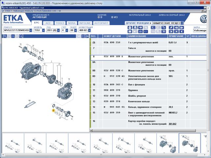Image resolution: width=211 pixels, height=158 pixels.
Task: Click the НАИМЕНОВАНИЕ column header
Action: [x=147, y=36]
